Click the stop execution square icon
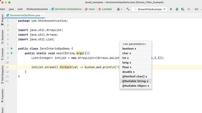This screenshot has width=202, height=113. tap(189, 9)
